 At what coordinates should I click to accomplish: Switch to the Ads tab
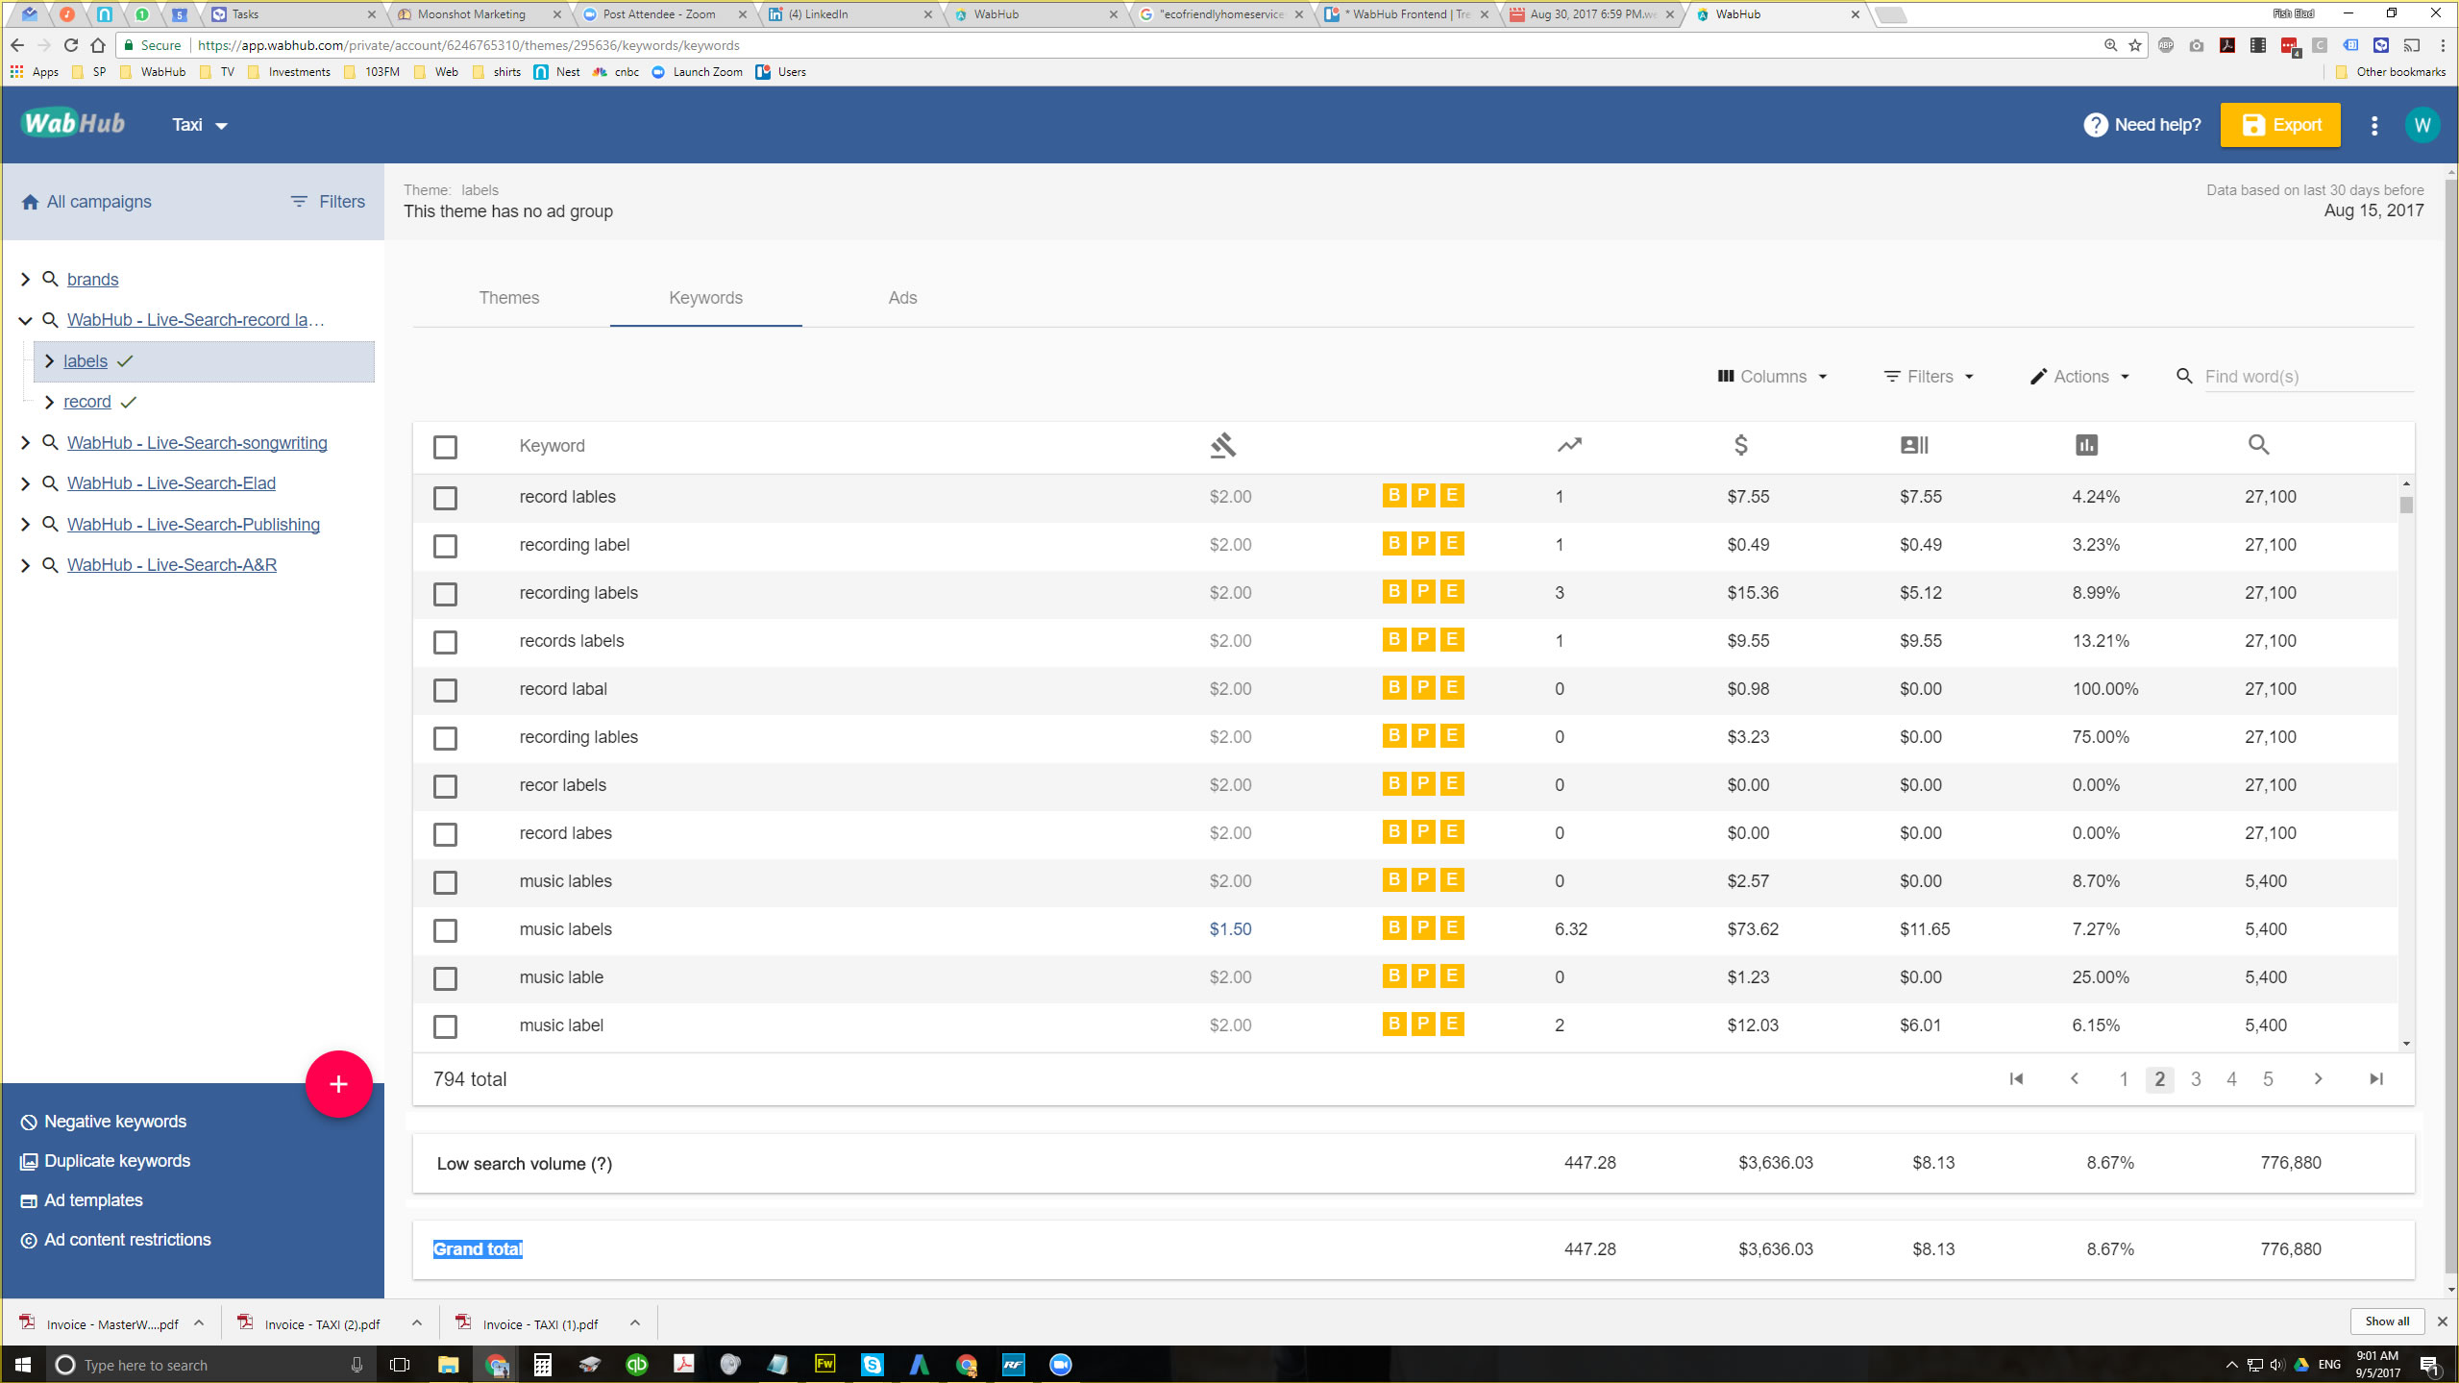pos(902,298)
